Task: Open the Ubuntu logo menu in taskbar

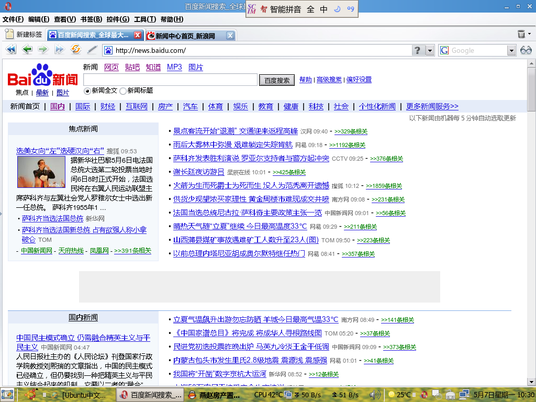Action: (x=30, y=395)
